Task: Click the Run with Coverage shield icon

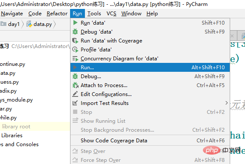Action: tap(75, 41)
